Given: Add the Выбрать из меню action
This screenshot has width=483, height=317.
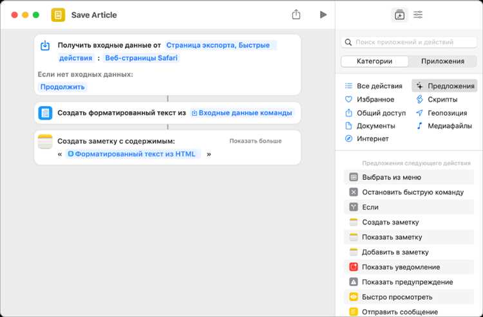Looking at the screenshot, I should pos(409,177).
